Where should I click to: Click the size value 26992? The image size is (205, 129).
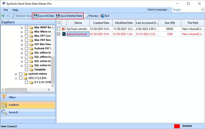click(x=170, y=29)
